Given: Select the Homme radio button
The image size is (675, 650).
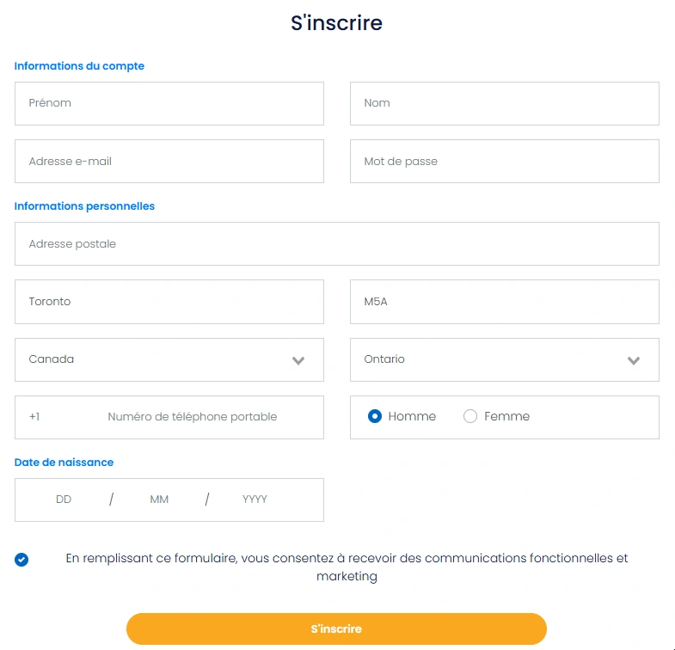Looking at the screenshot, I should [375, 416].
